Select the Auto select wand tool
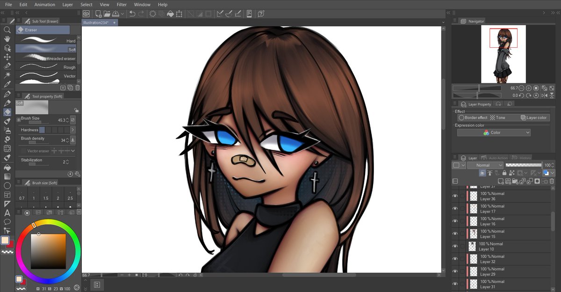 [7, 75]
